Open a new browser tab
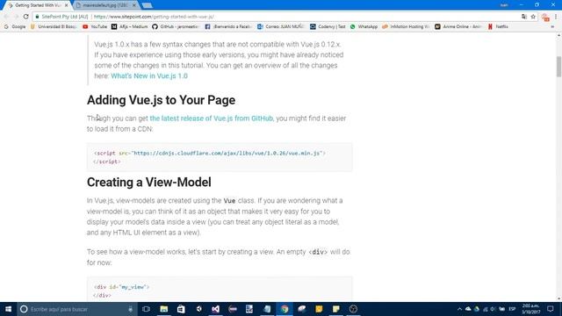The width and height of the screenshot is (562, 316). (147, 5)
